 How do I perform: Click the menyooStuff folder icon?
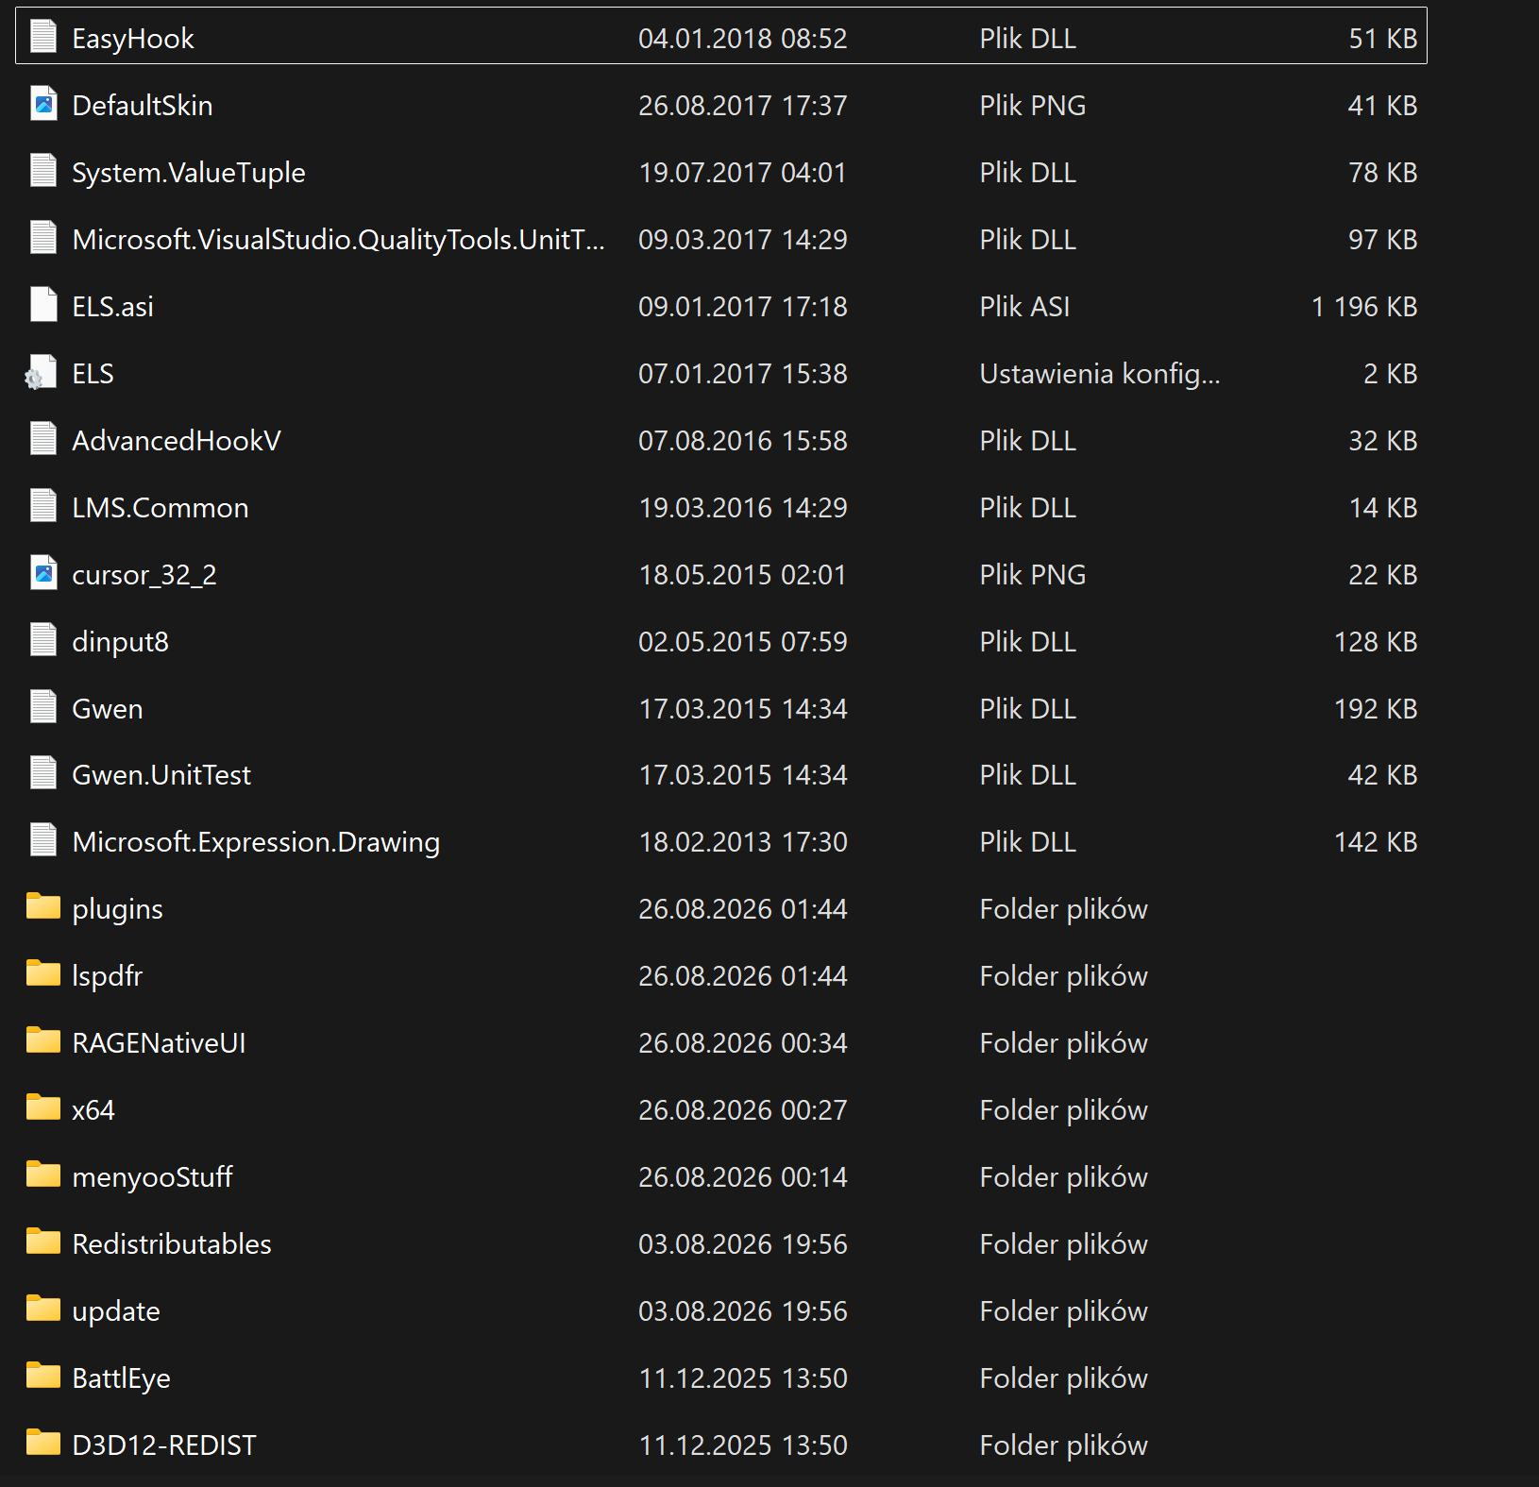(43, 1174)
